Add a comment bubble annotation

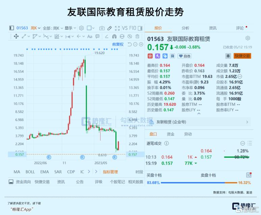click(x=97, y=36)
